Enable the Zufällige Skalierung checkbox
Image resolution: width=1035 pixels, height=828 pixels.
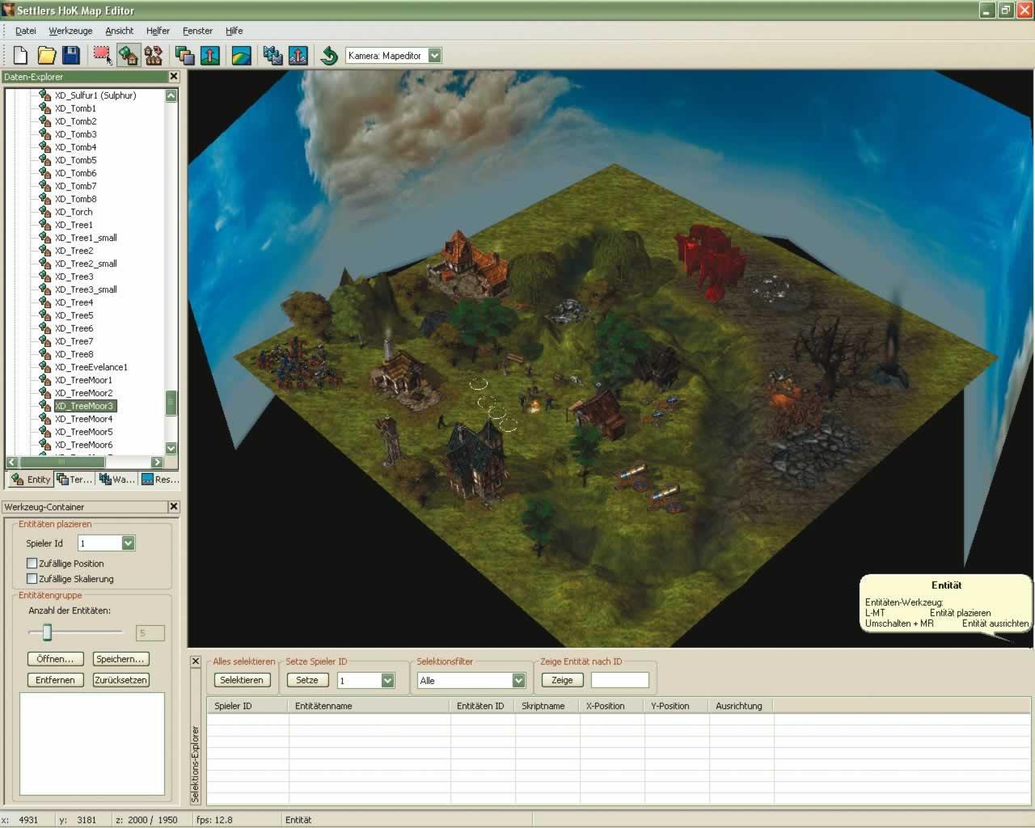[32, 578]
